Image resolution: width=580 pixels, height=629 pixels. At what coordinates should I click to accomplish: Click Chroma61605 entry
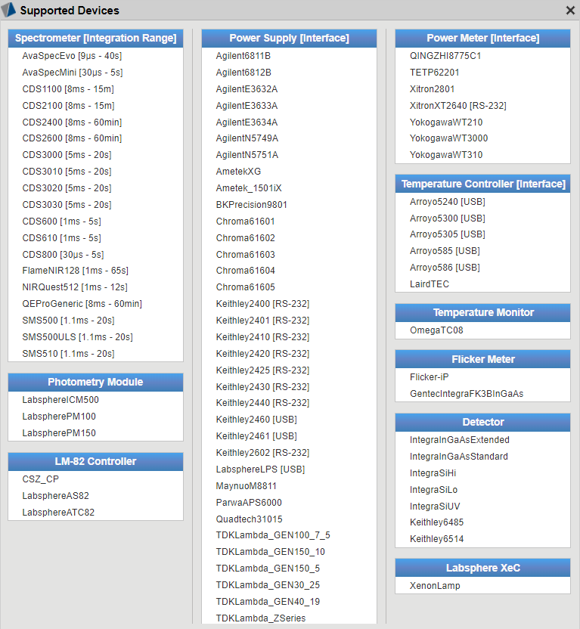[246, 287]
